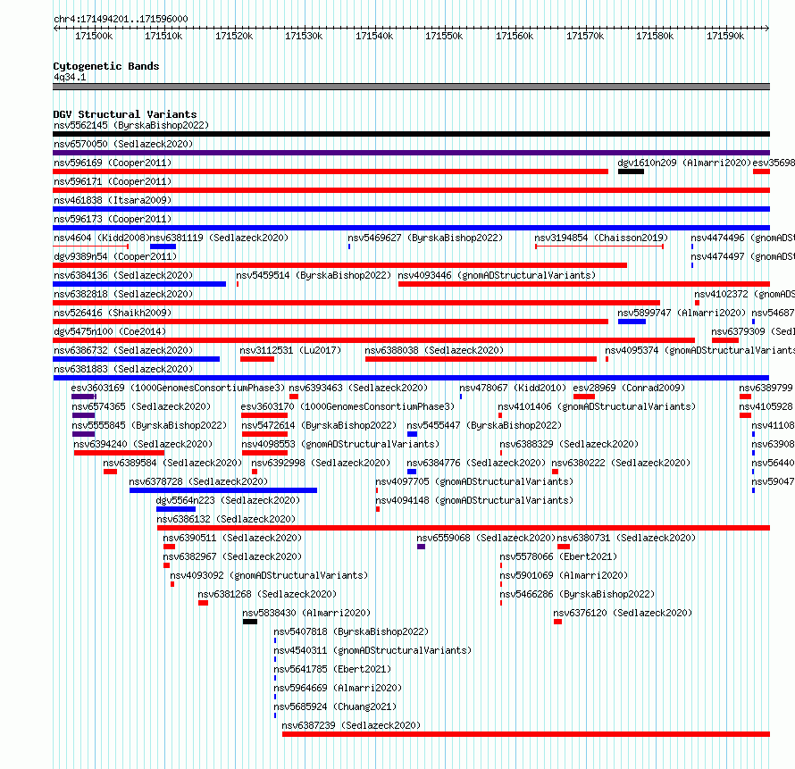Click nsv5901069 (Almarri2020) label
Screen dimensions: 795x769
coord(564,575)
